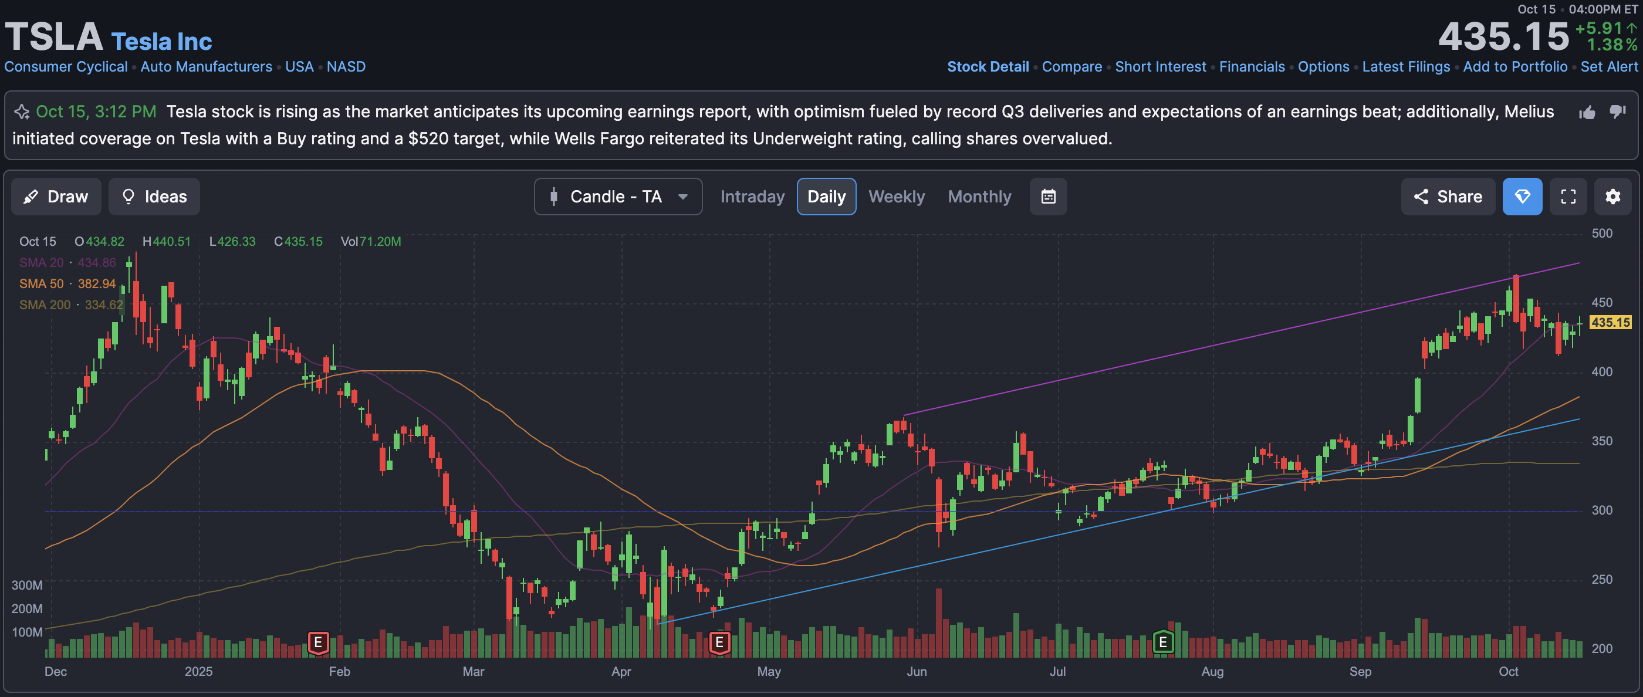Screen dimensions: 1643x697
Task: Toggle the Daily timeframe button
Action: coord(826,197)
